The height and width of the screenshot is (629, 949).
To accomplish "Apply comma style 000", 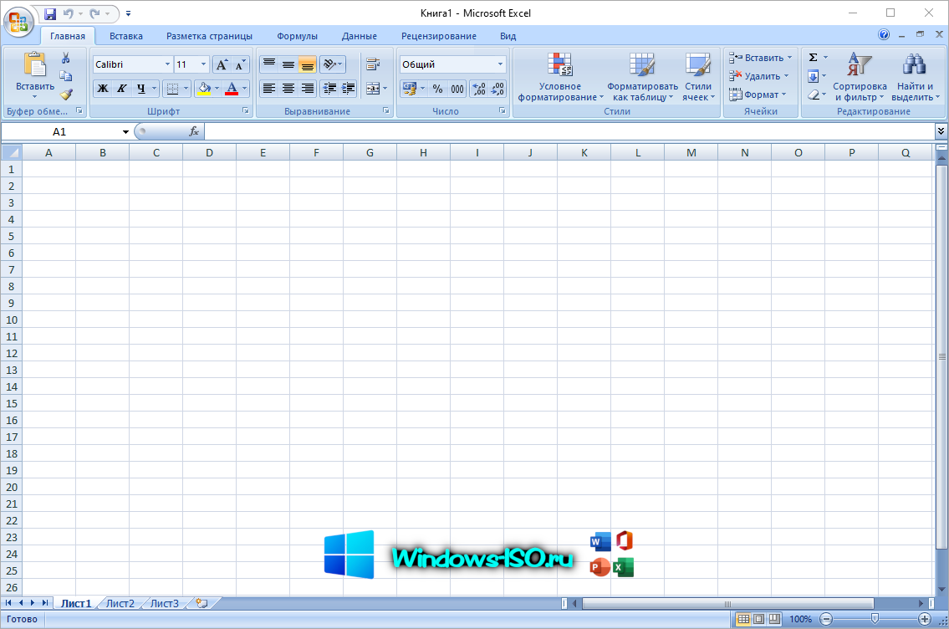I will pyautogui.click(x=457, y=89).
